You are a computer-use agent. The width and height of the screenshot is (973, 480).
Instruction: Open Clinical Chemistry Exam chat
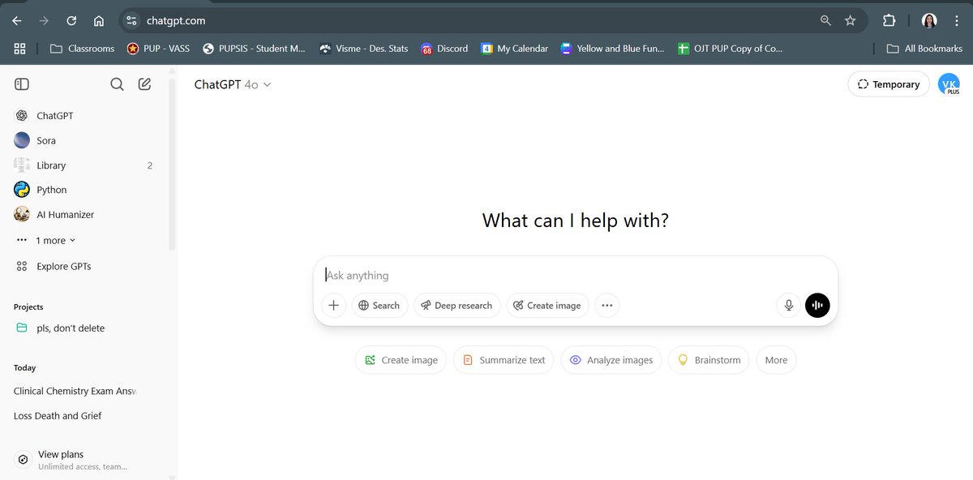(75, 391)
